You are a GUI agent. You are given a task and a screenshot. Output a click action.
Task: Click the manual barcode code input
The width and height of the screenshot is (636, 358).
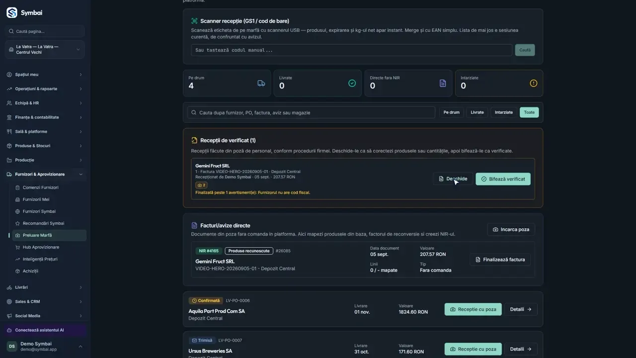(x=351, y=50)
